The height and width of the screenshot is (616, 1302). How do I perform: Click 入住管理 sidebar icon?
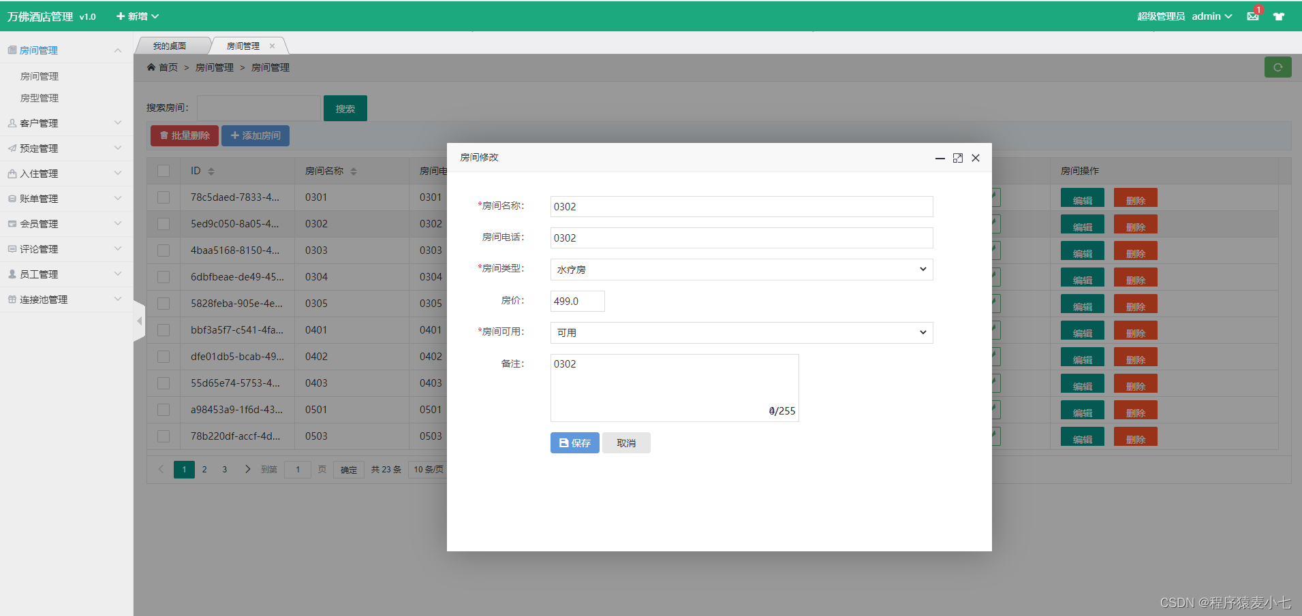(12, 174)
